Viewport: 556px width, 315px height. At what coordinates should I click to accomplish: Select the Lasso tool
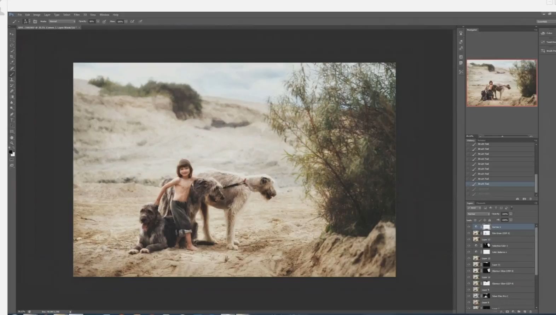(12, 45)
